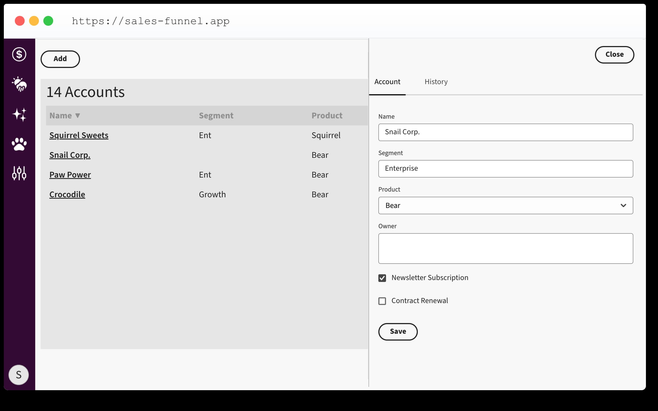Enable the Contract Renewal checkbox
The height and width of the screenshot is (411, 658).
coord(383,300)
